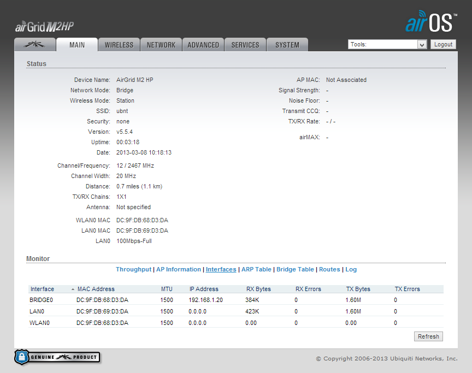Go to the ADVANCED tab
The height and width of the screenshot is (373, 472).
203,45
